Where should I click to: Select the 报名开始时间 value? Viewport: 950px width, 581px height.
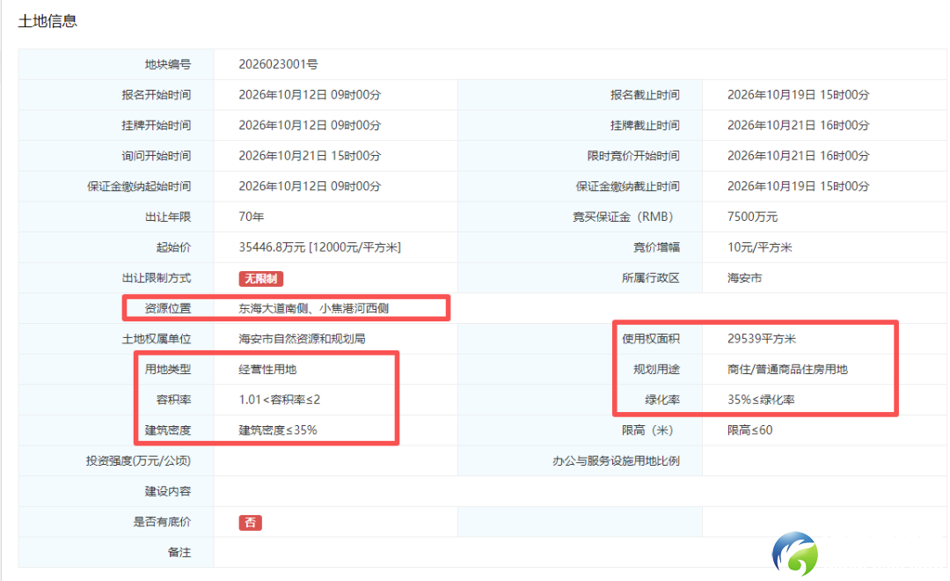310,94
